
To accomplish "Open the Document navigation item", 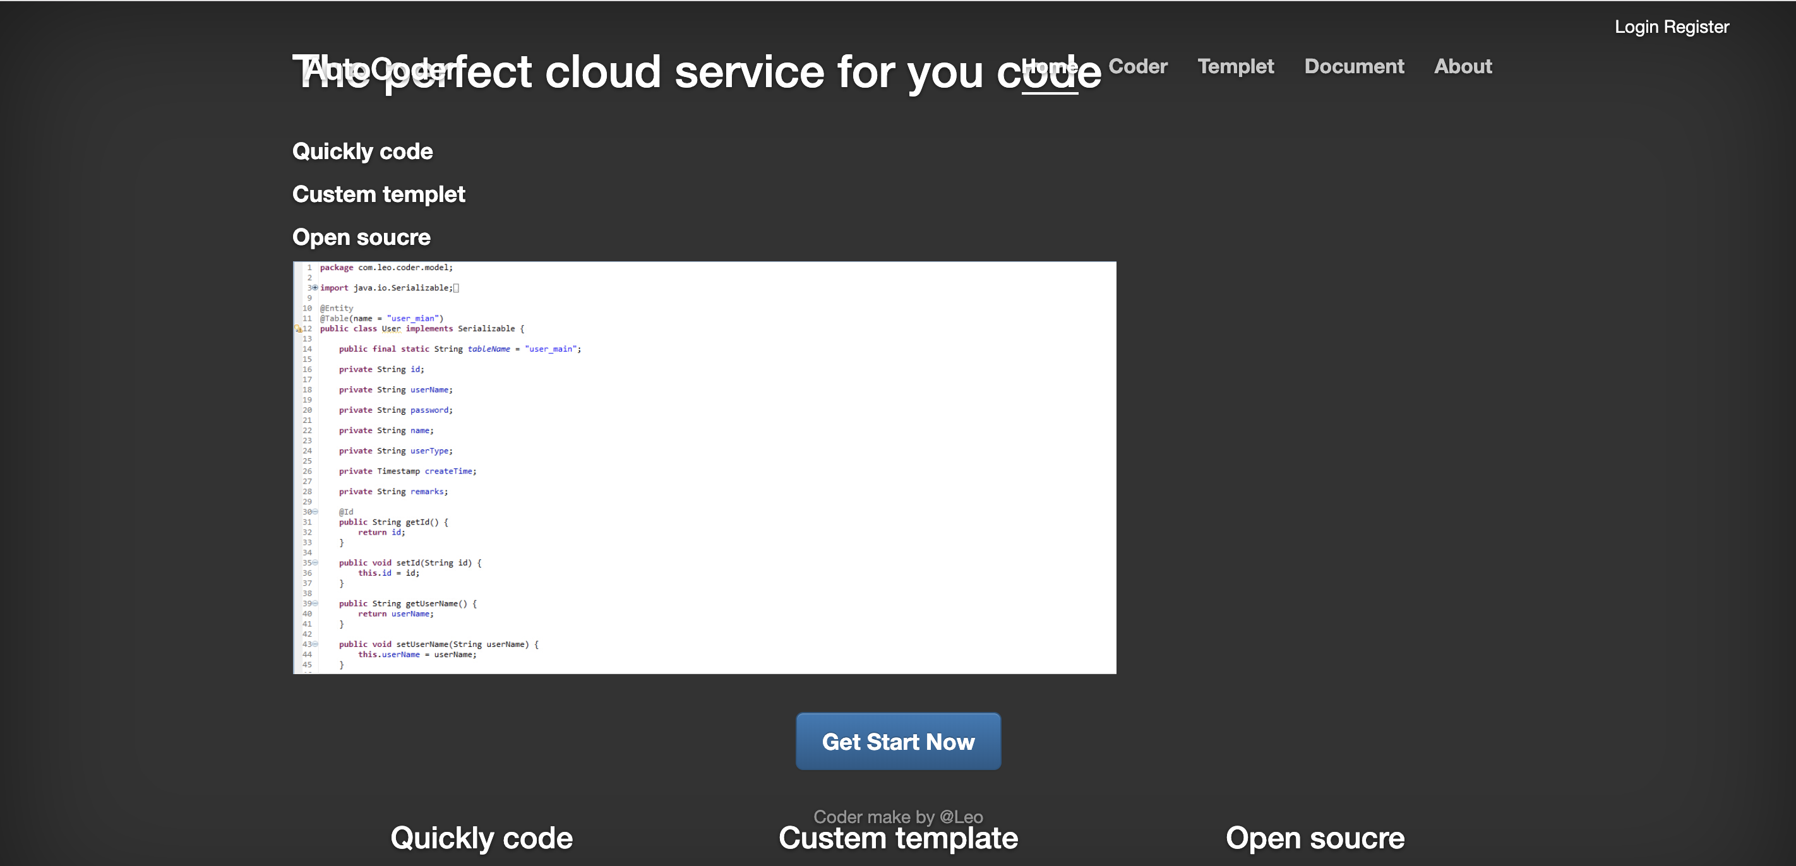I will pos(1353,66).
